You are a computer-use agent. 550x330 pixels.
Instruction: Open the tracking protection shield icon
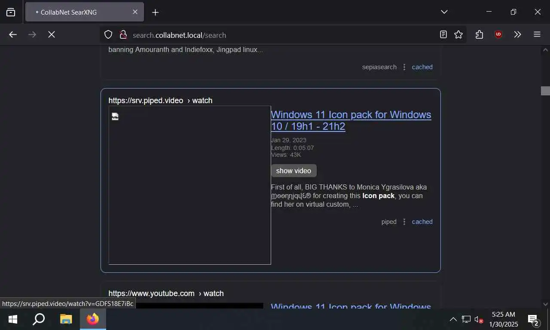[x=108, y=35]
